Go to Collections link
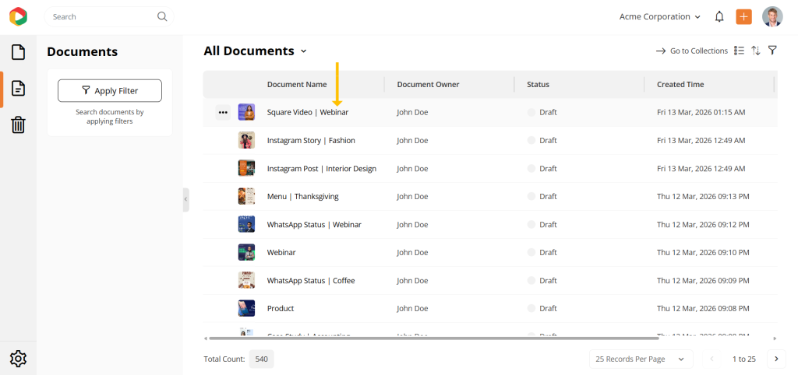Image resolution: width=798 pixels, height=375 pixels. tap(692, 51)
